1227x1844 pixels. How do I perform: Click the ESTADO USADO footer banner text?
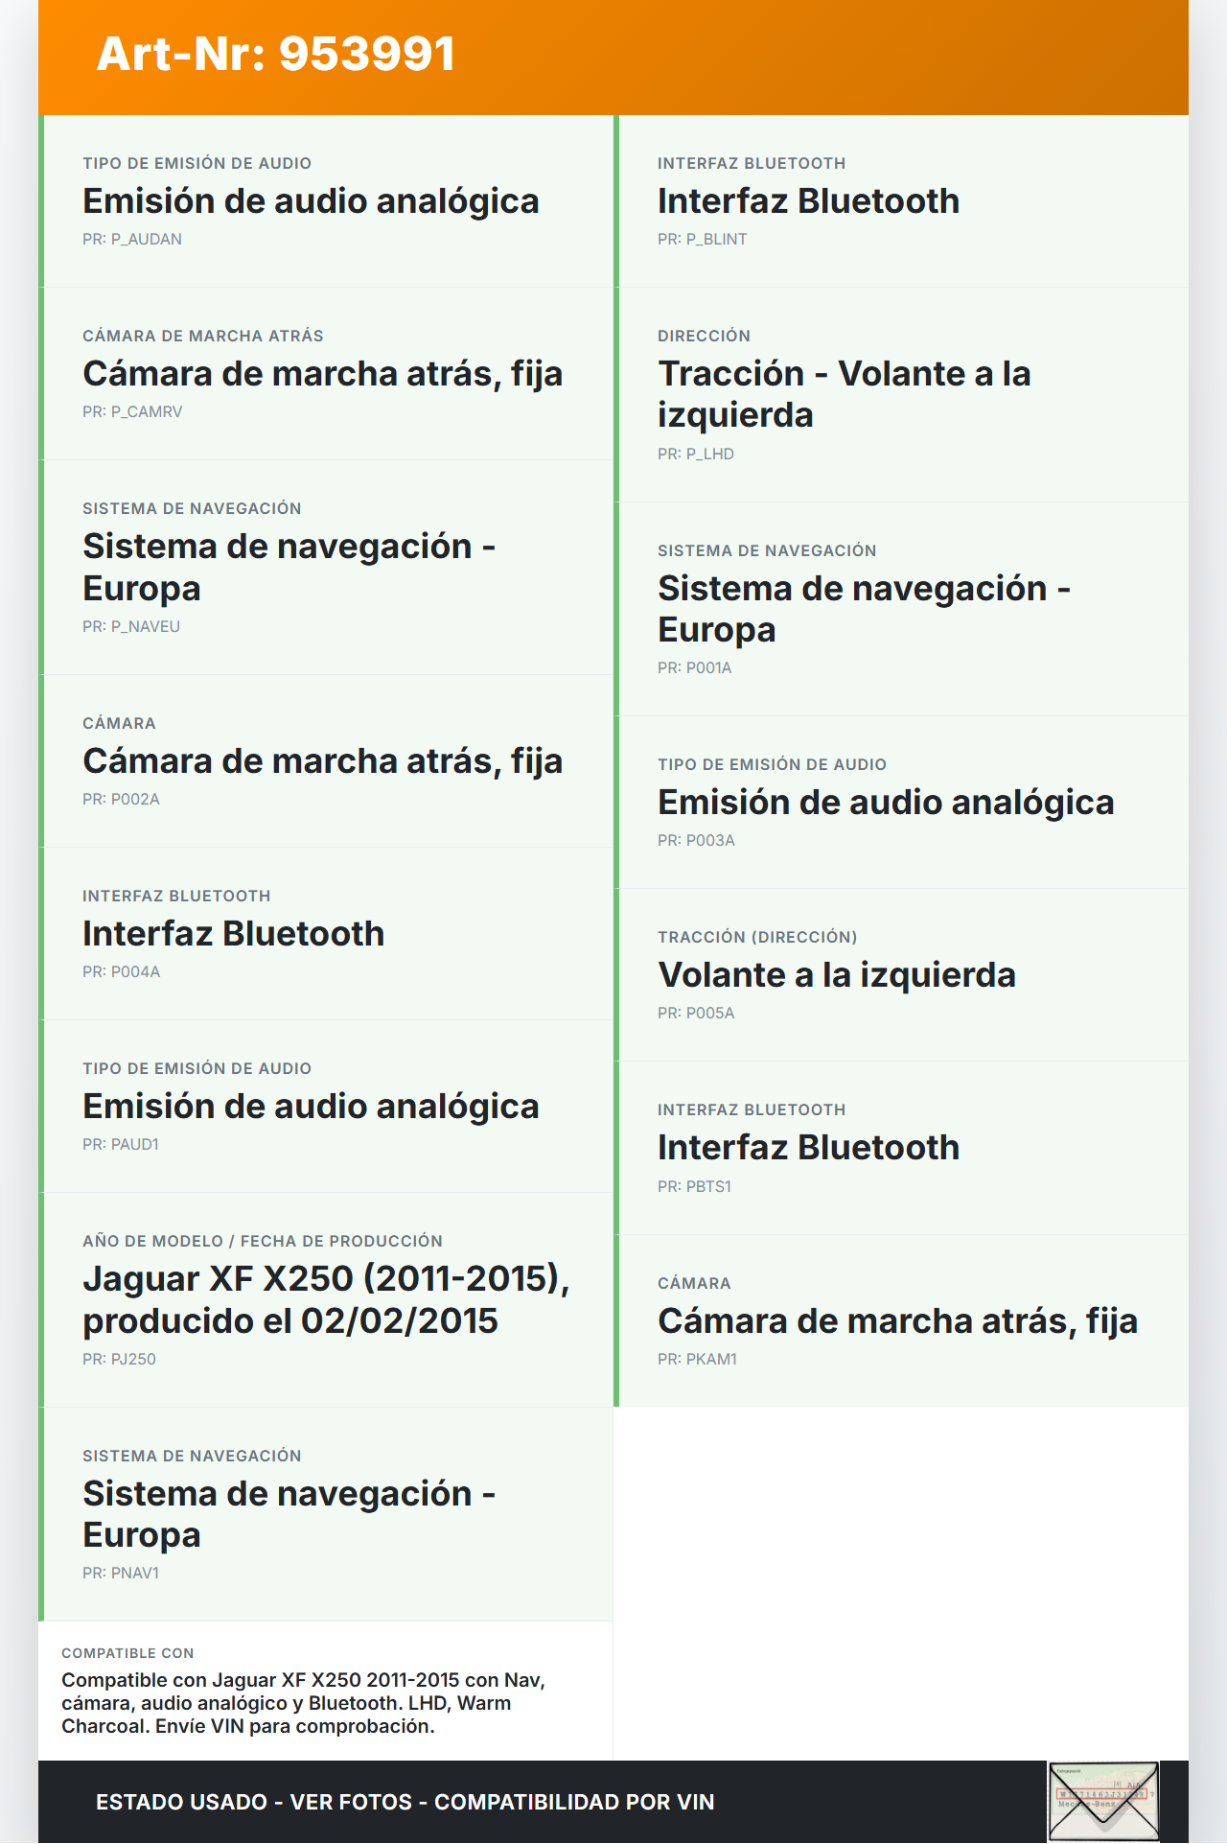[405, 1802]
